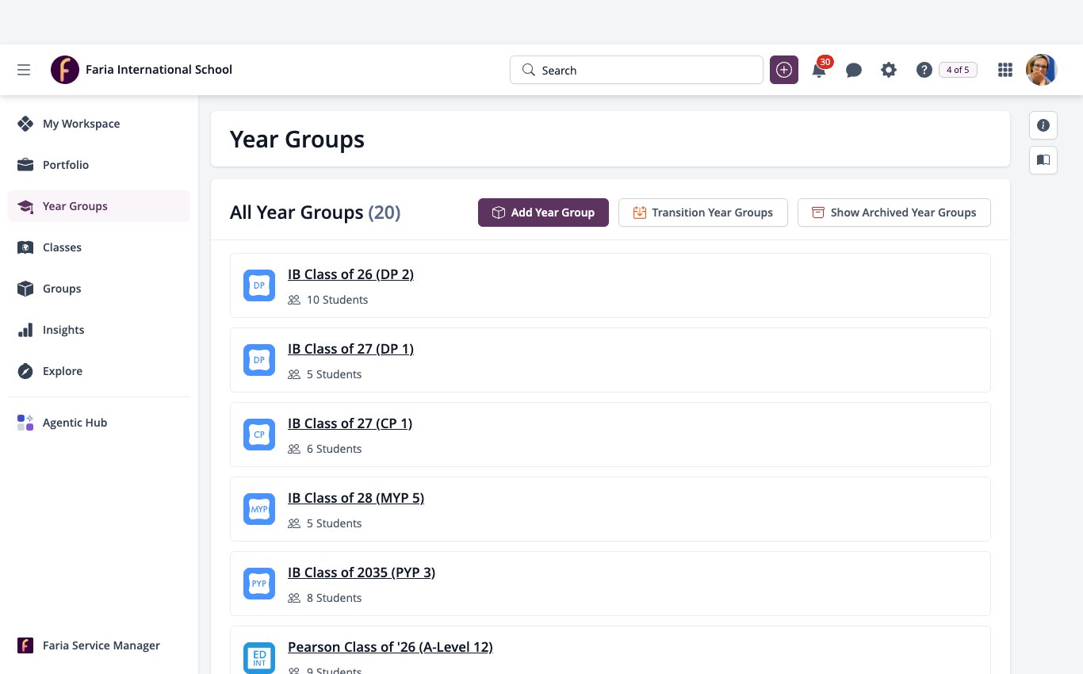Image resolution: width=1083 pixels, height=674 pixels.
Task: Open the hamburger navigation menu
Action: click(24, 70)
